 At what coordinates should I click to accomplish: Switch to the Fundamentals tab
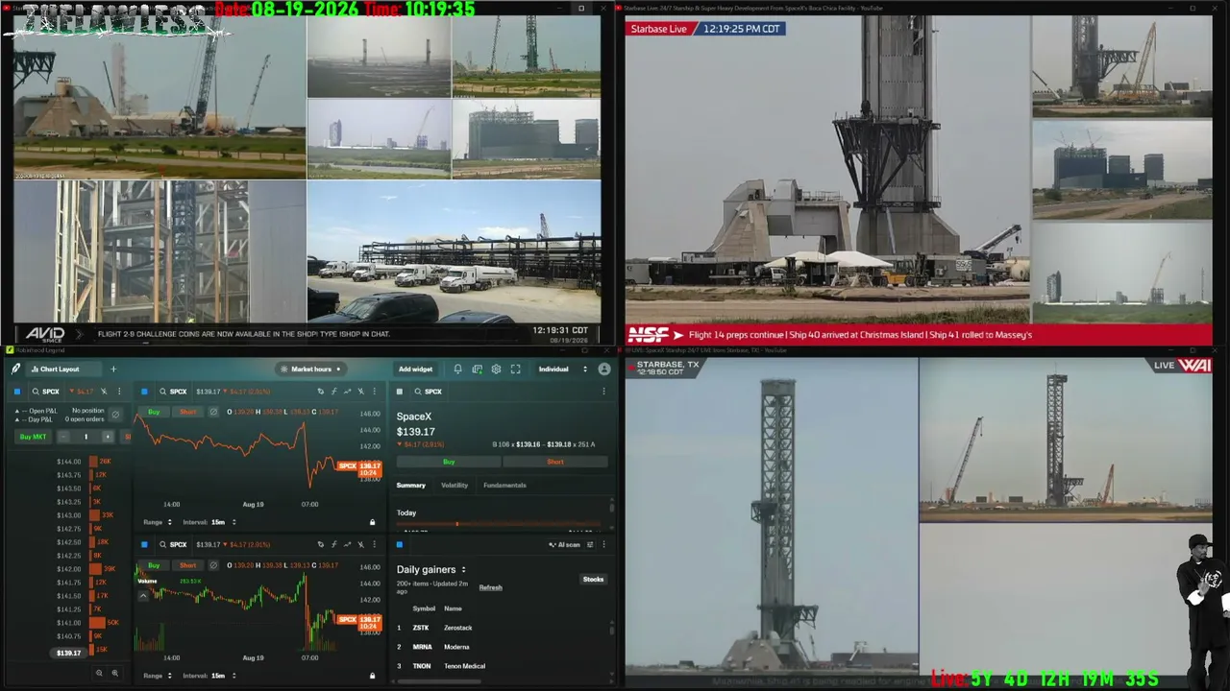[x=504, y=486]
